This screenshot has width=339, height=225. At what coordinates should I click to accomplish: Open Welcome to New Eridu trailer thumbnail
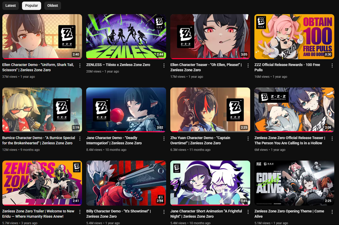42,183
